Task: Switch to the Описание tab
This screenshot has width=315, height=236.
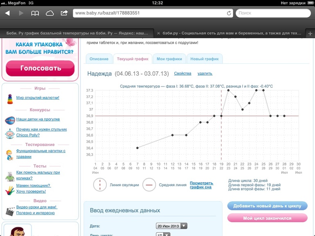Action: [99, 59]
